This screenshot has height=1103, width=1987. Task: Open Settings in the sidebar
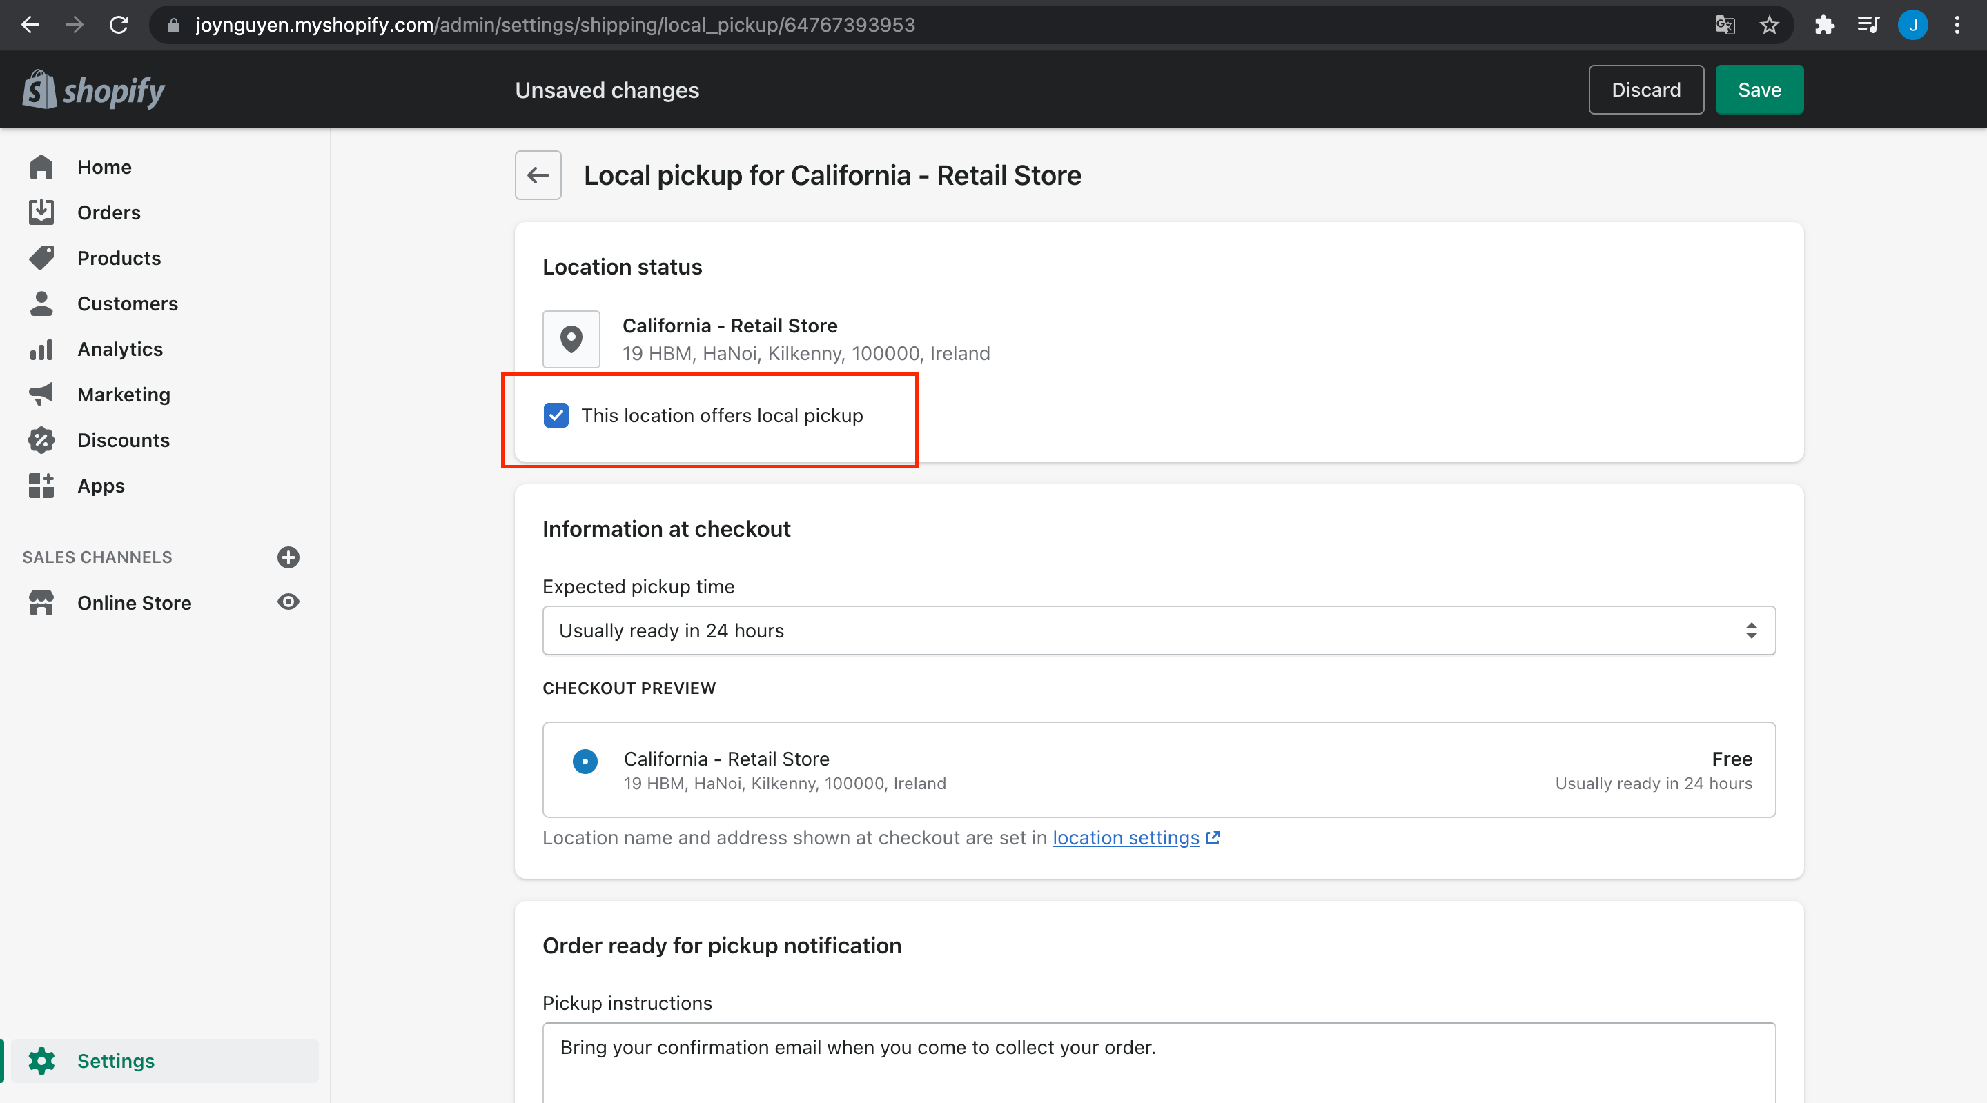click(116, 1061)
